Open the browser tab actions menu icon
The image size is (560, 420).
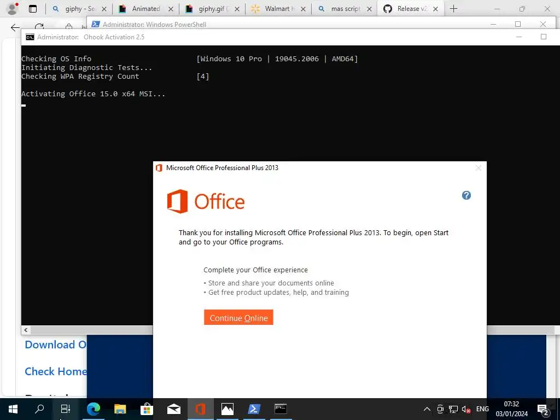(33, 9)
